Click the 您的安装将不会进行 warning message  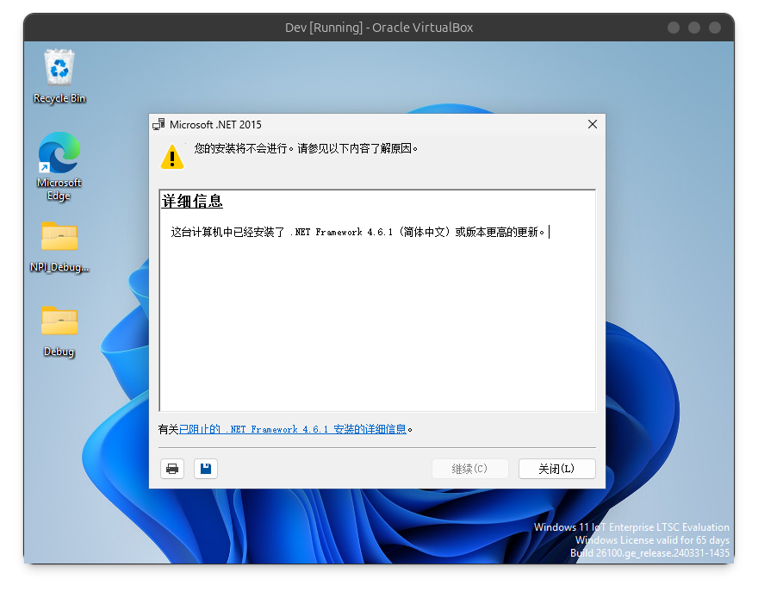(x=306, y=148)
